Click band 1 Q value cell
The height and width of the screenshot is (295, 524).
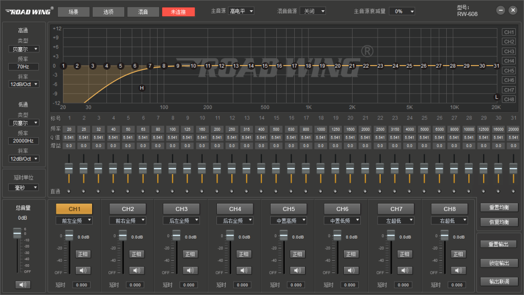pos(69,137)
